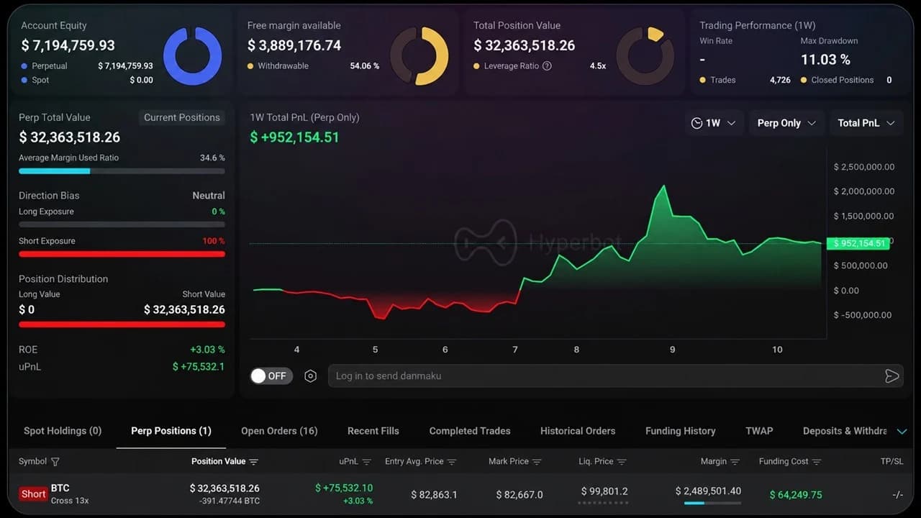Sort by Margin column icon
This screenshot has width=921, height=518.
pyautogui.click(x=735, y=462)
